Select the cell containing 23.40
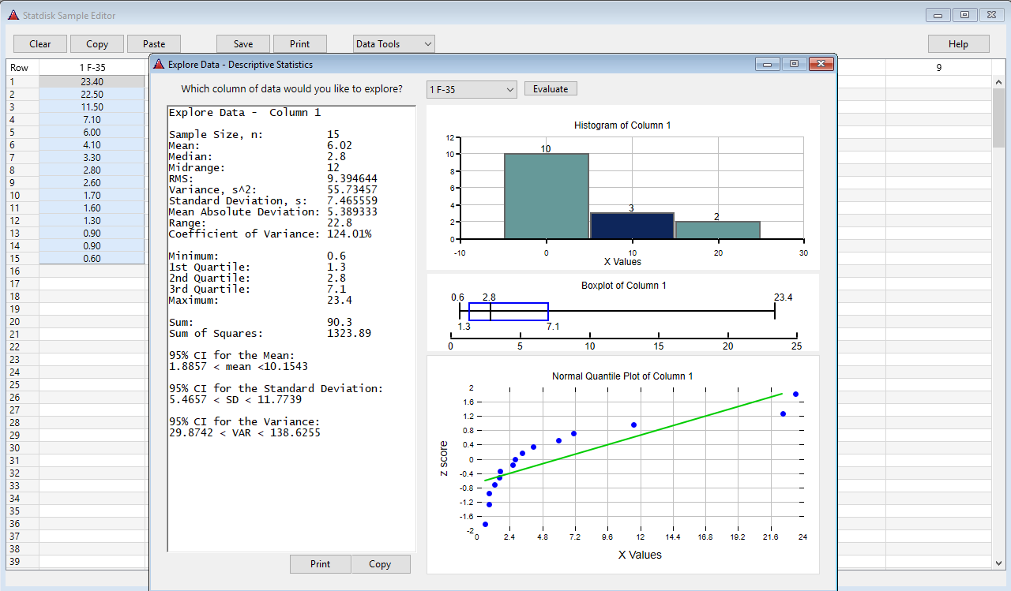The width and height of the screenshot is (1011, 591). pos(92,81)
